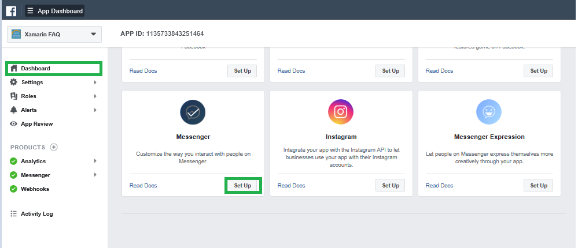Click the Instagram card title
Screen dimensions: 578x248
(341, 137)
